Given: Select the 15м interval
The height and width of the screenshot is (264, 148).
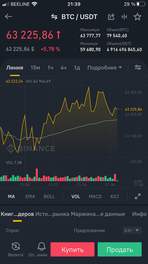Looking at the screenshot, I should [35, 68].
